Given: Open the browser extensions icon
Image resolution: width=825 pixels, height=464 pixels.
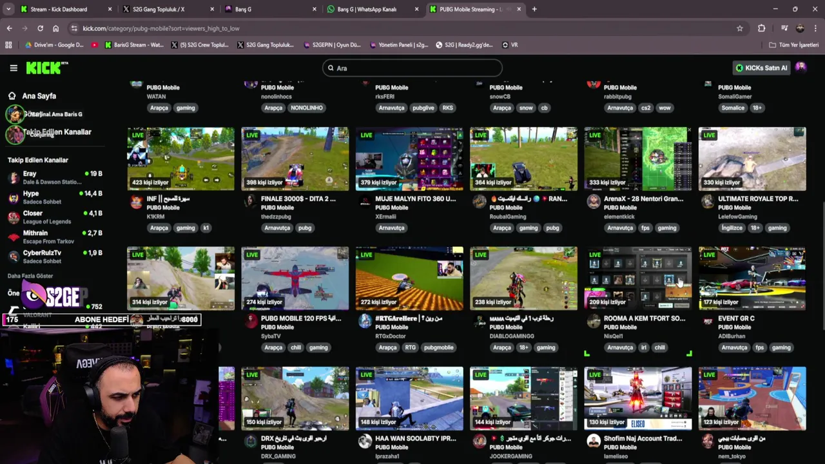Looking at the screenshot, I should click(761, 28).
